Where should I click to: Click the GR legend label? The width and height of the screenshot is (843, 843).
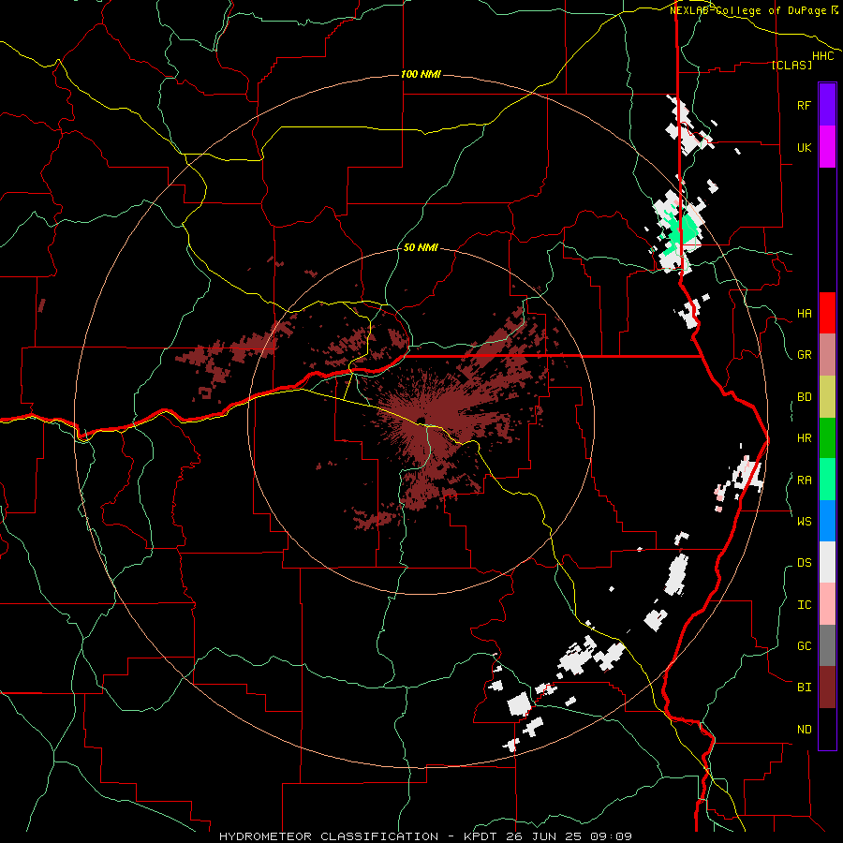point(804,355)
